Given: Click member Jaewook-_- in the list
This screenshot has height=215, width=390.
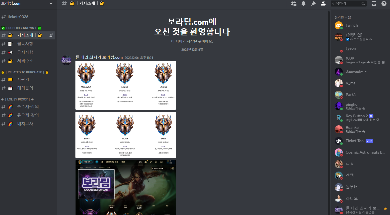Looking at the screenshot, I should pos(360,72).
